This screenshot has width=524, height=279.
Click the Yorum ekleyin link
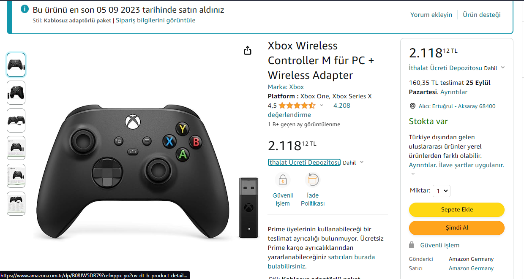coord(431,15)
